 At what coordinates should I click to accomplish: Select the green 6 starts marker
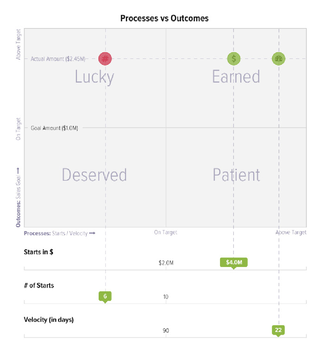[105, 296]
